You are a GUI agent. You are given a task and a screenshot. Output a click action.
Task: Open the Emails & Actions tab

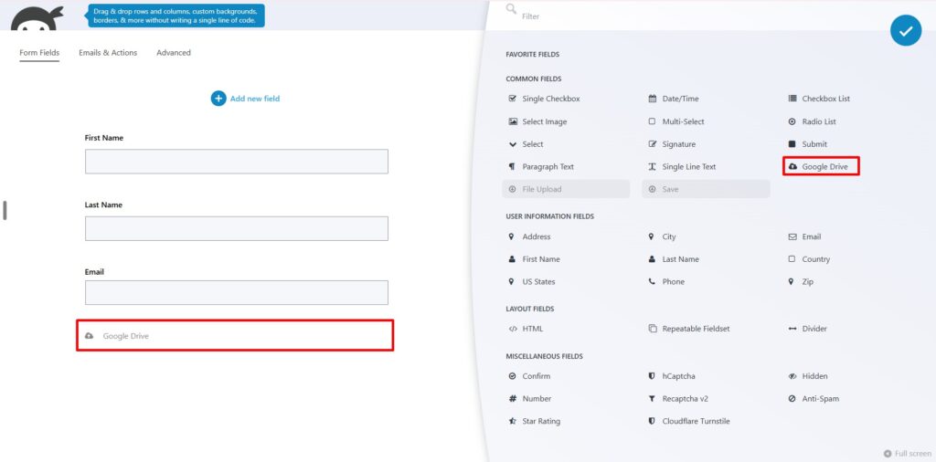108,52
